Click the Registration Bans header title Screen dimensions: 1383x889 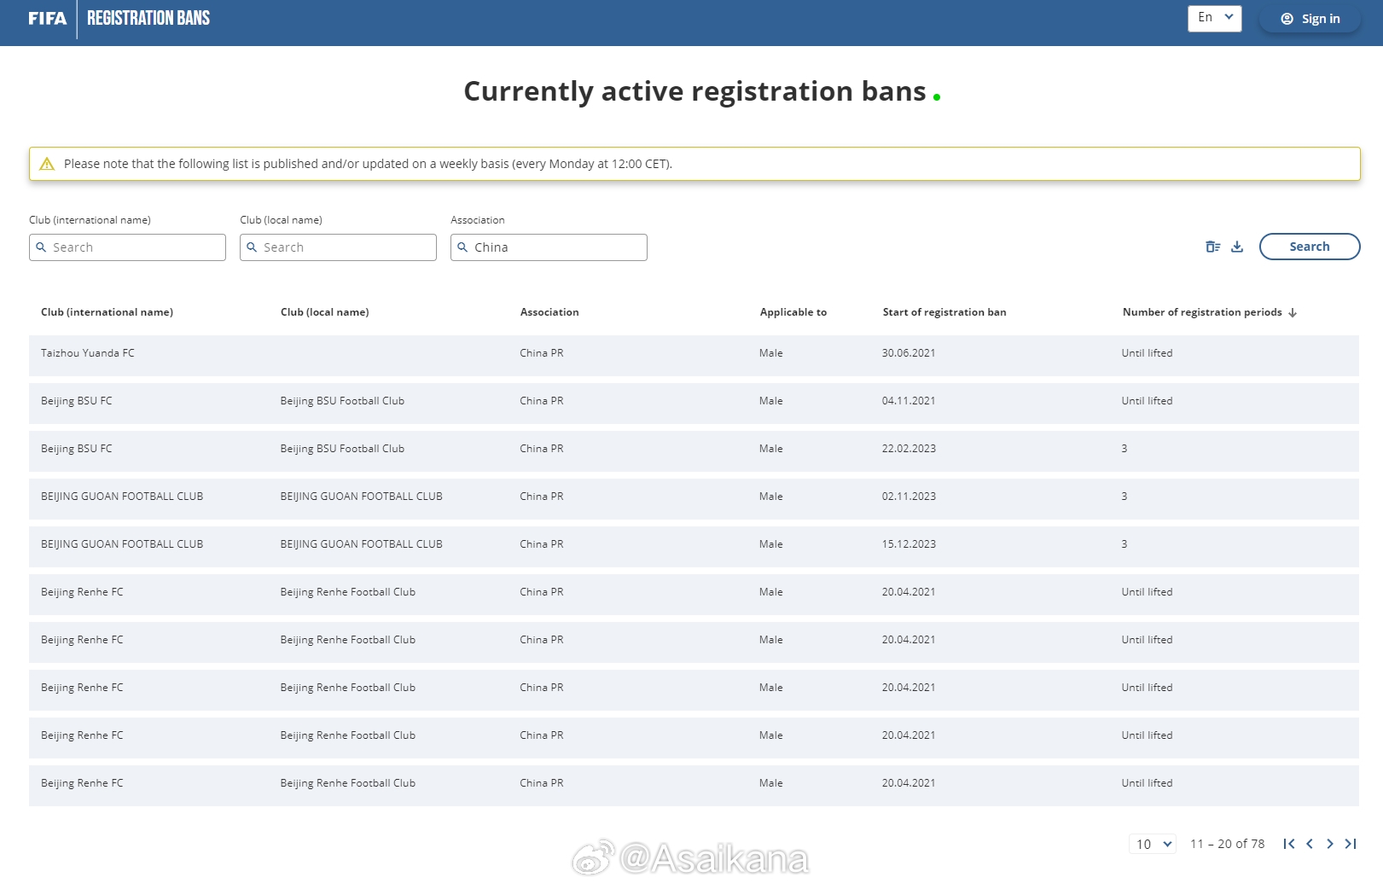[x=148, y=19]
